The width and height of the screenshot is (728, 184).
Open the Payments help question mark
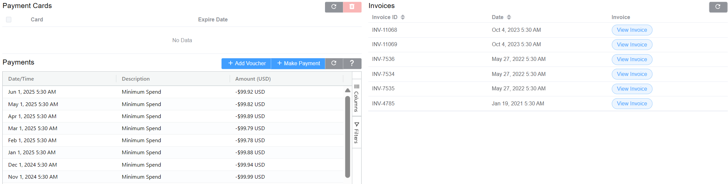pos(352,63)
